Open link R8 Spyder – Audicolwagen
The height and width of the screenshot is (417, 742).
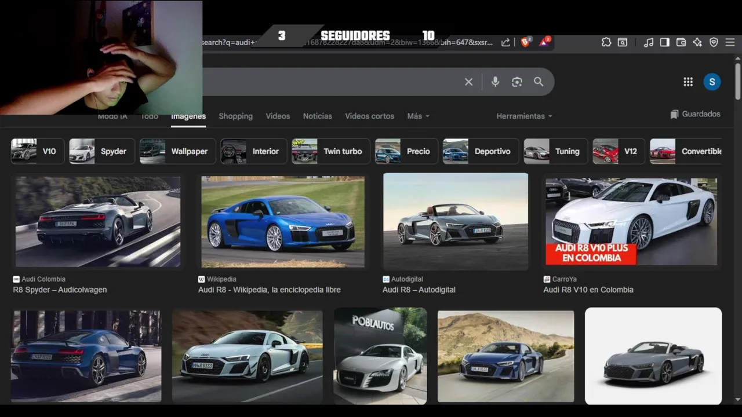coord(60,290)
